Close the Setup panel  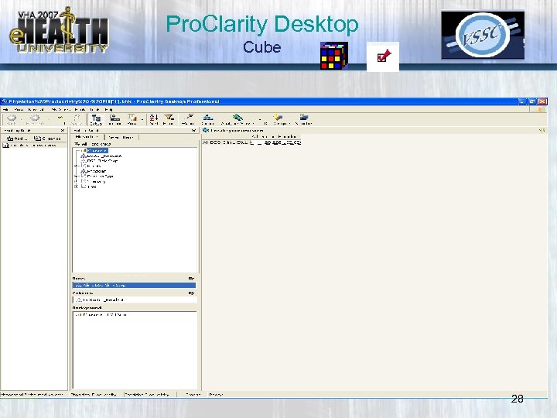click(x=194, y=131)
